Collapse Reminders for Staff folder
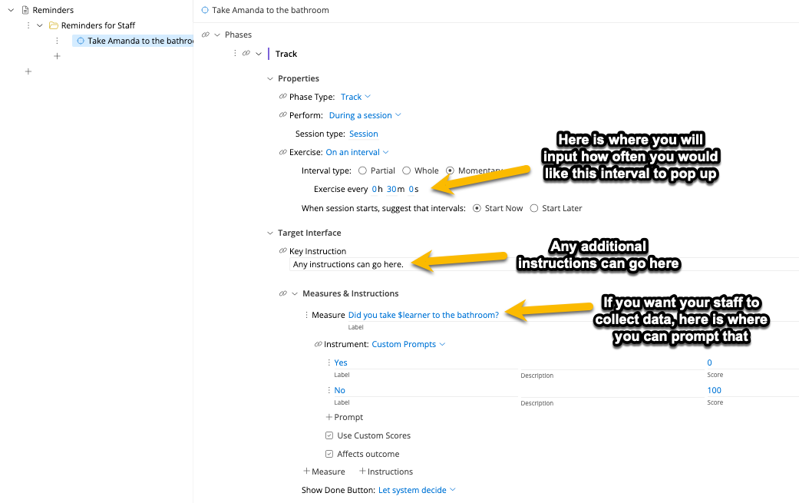This screenshot has width=799, height=503. click(40, 25)
